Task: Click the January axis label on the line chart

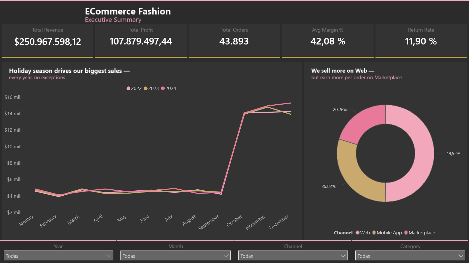Action: click(26, 220)
